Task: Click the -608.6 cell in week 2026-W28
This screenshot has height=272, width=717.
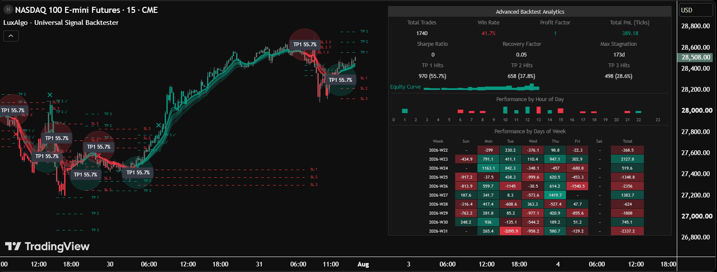Action: point(510,204)
